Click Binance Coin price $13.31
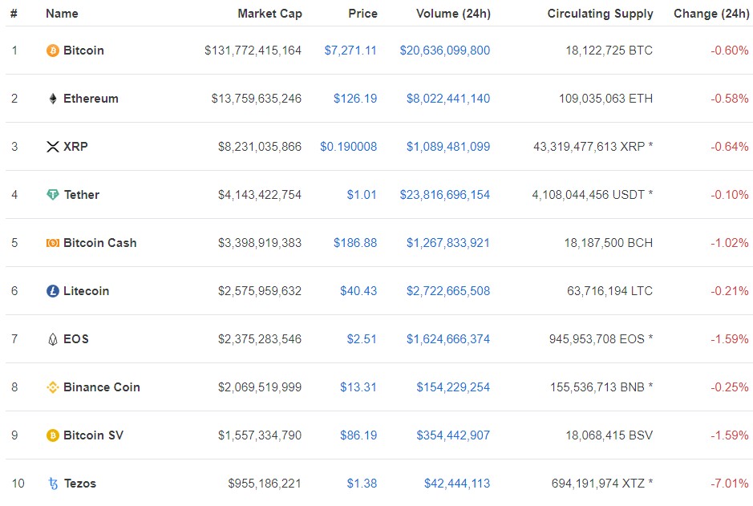This screenshot has height=506, width=753. (x=358, y=387)
